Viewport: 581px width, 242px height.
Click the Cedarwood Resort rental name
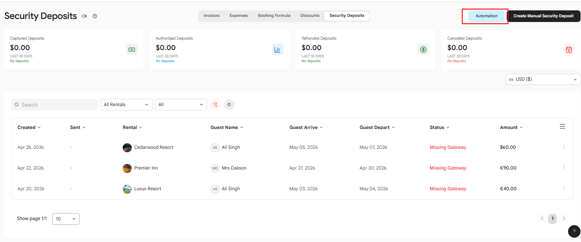click(154, 147)
